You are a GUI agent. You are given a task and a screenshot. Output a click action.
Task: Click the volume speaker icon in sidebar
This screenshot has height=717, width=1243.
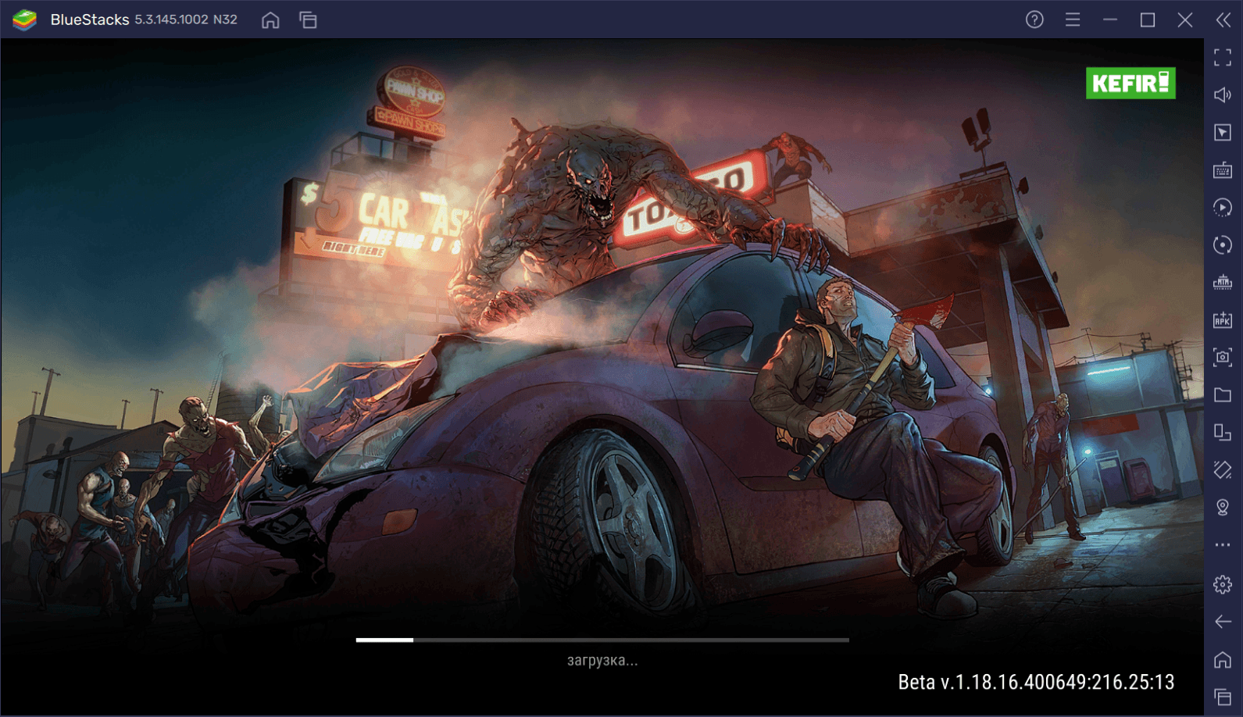(x=1223, y=95)
